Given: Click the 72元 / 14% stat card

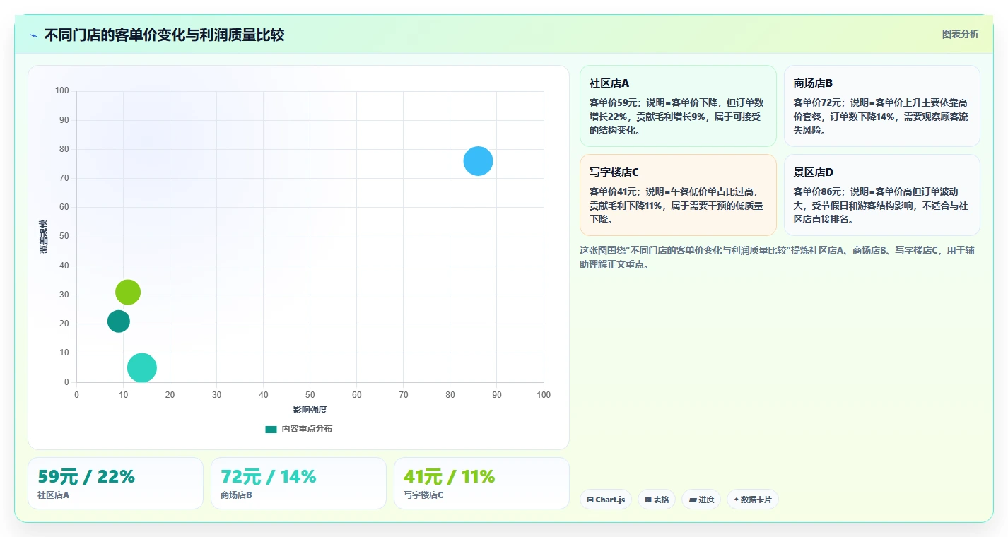Looking at the screenshot, I should pyautogui.click(x=298, y=483).
